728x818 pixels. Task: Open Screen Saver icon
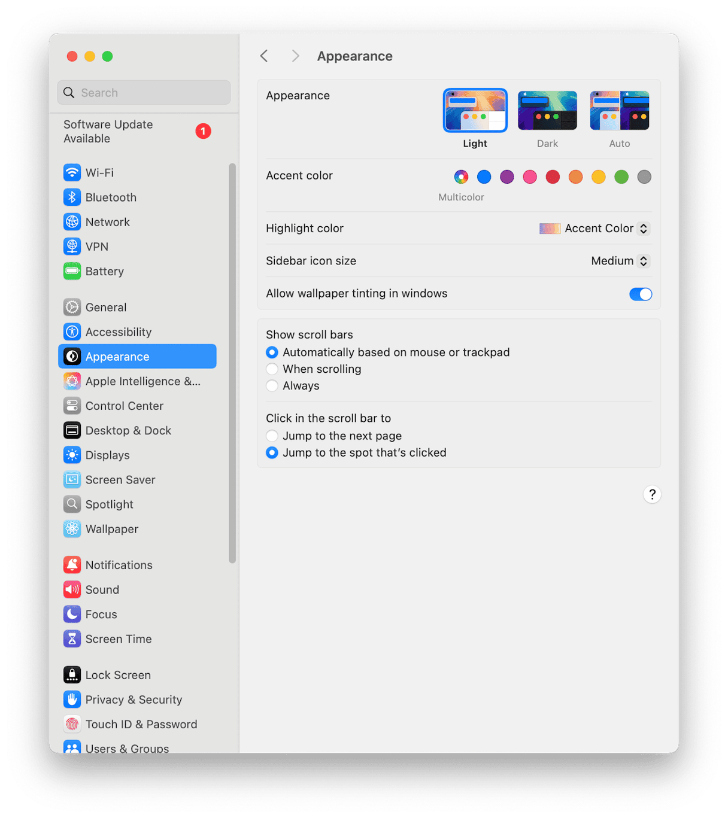pos(72,479)
